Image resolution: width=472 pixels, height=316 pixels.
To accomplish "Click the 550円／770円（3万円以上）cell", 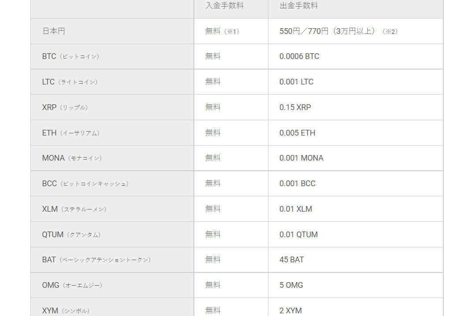I will click(338, 31).
